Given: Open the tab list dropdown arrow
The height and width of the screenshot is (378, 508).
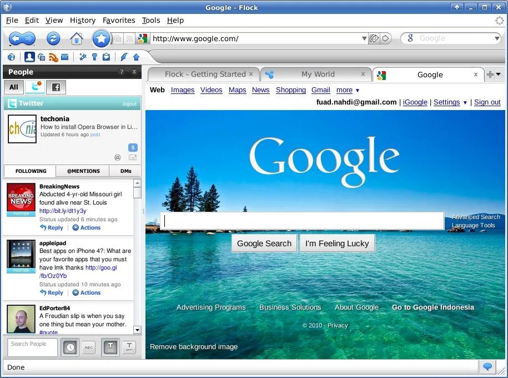Looking at the screenshot, I should [499, 74].
